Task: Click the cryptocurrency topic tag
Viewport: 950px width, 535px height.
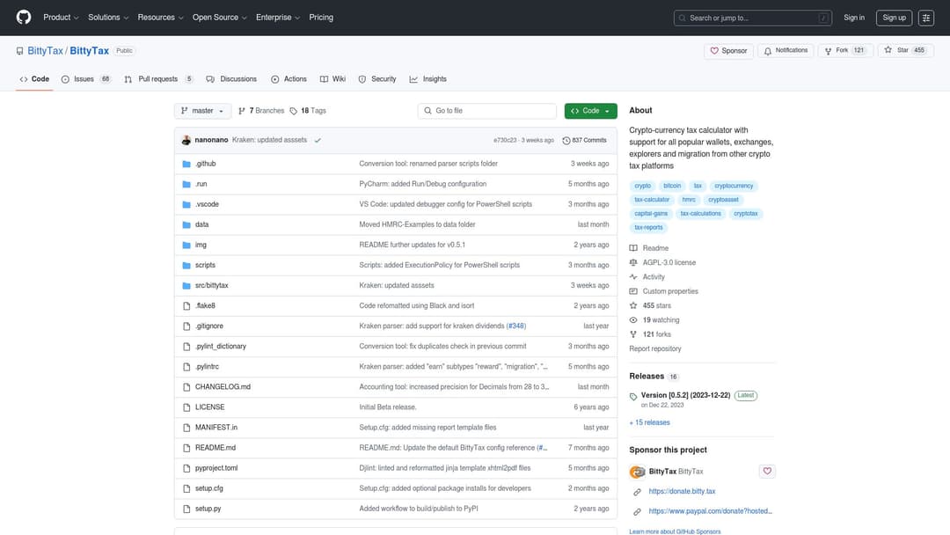Action: point(734,186)
